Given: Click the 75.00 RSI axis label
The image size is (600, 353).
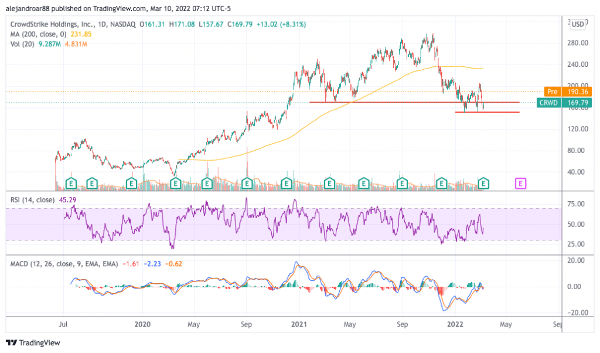Looking at the screenshot, I should pos(576,204).
